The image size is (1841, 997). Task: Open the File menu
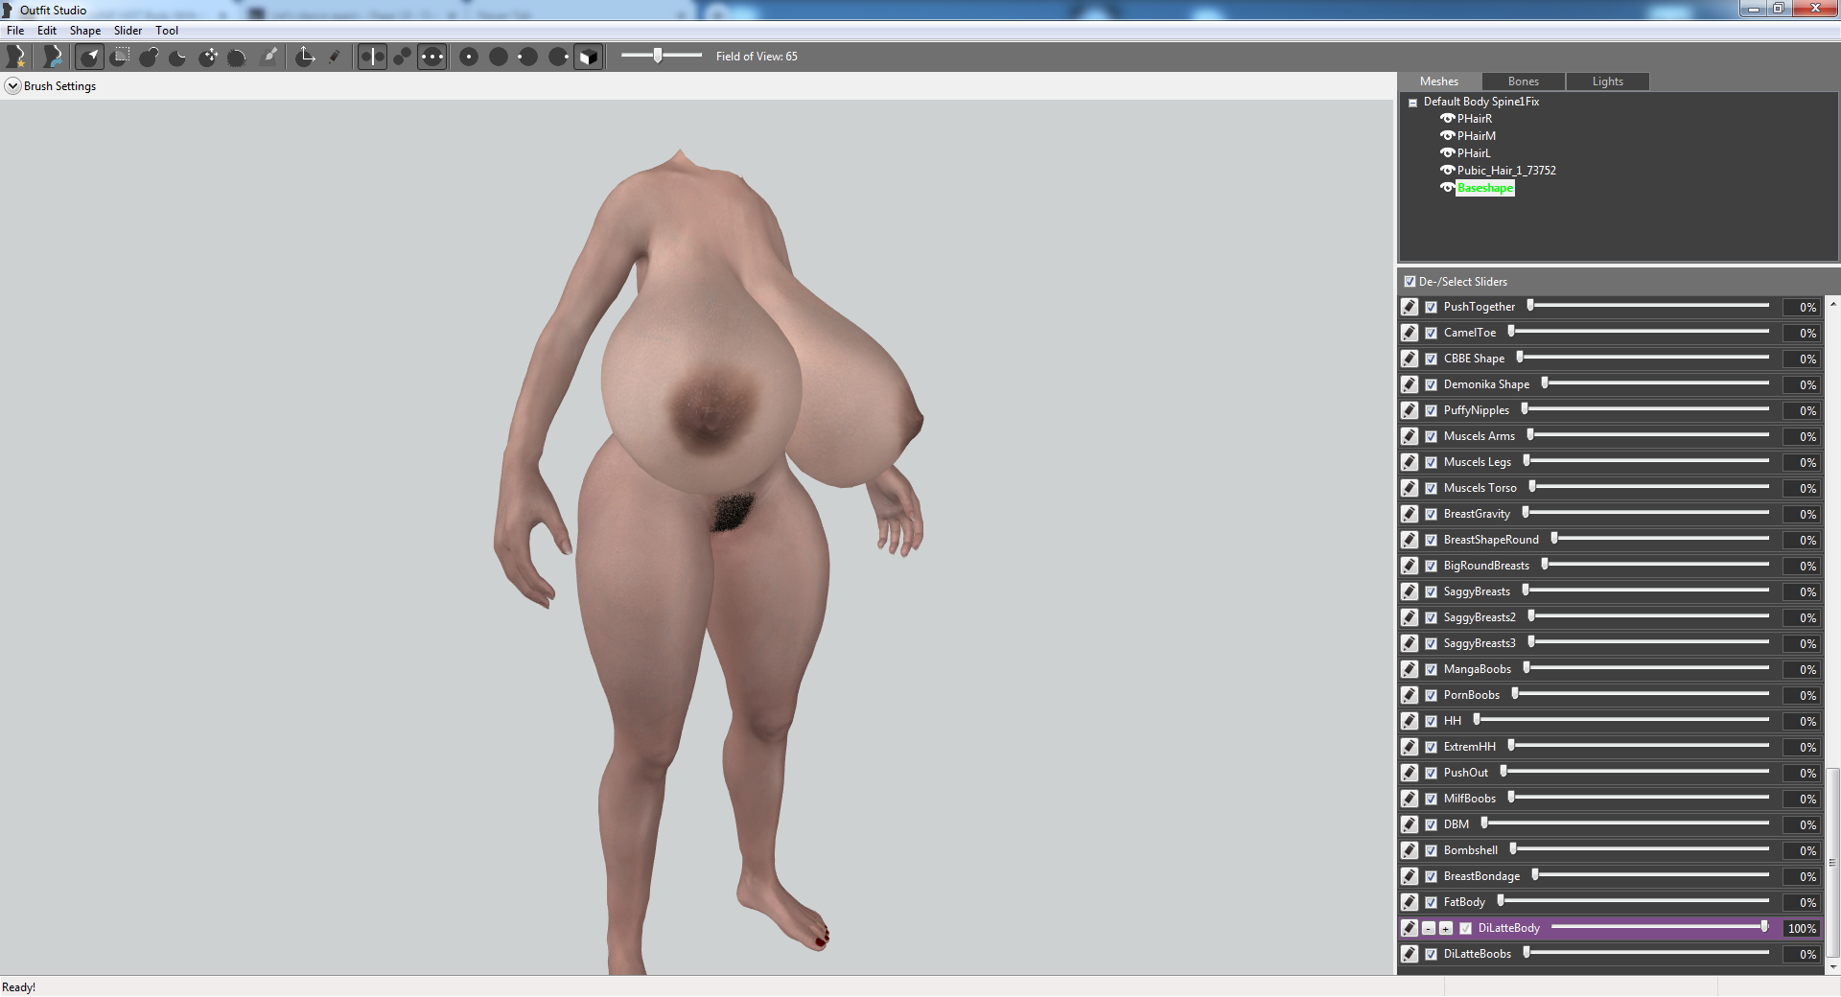(x=15, y=31)
